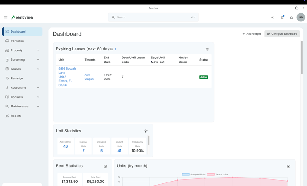Go to Reports in the sidebar
307x186 pixels.
coord(16,116)
